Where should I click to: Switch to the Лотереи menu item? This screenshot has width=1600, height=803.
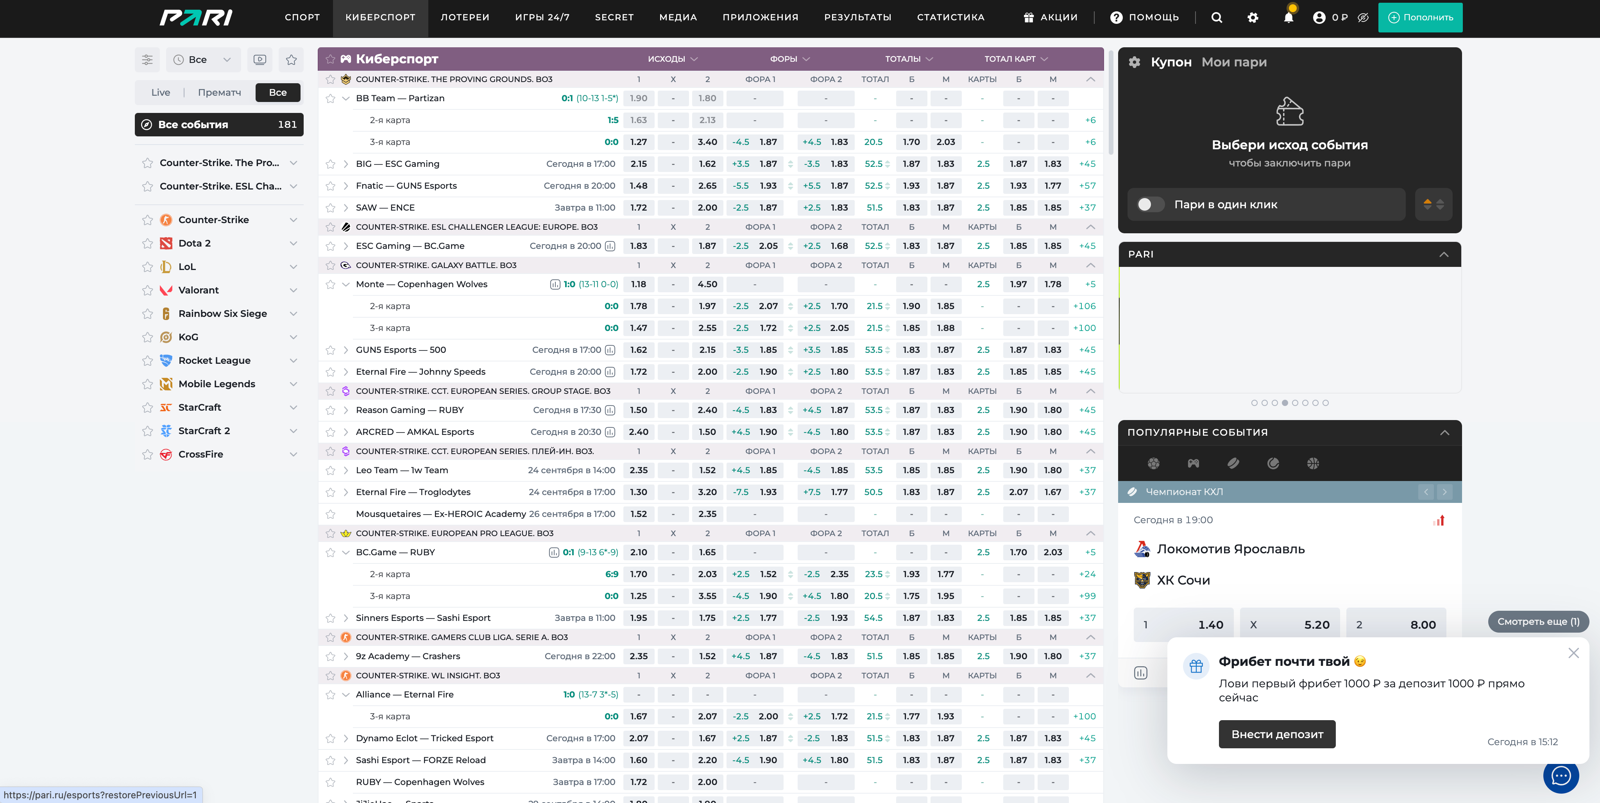click(x=465, y=18)
